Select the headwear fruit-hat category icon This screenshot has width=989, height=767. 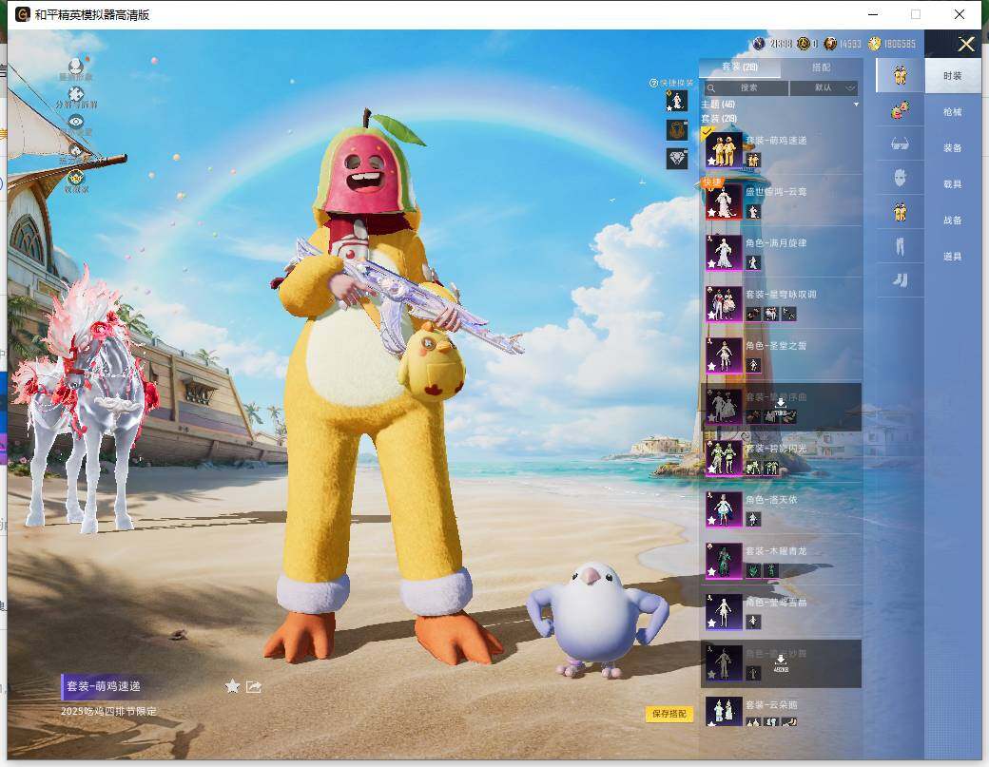pyautogui.click(x=900, y=110)
